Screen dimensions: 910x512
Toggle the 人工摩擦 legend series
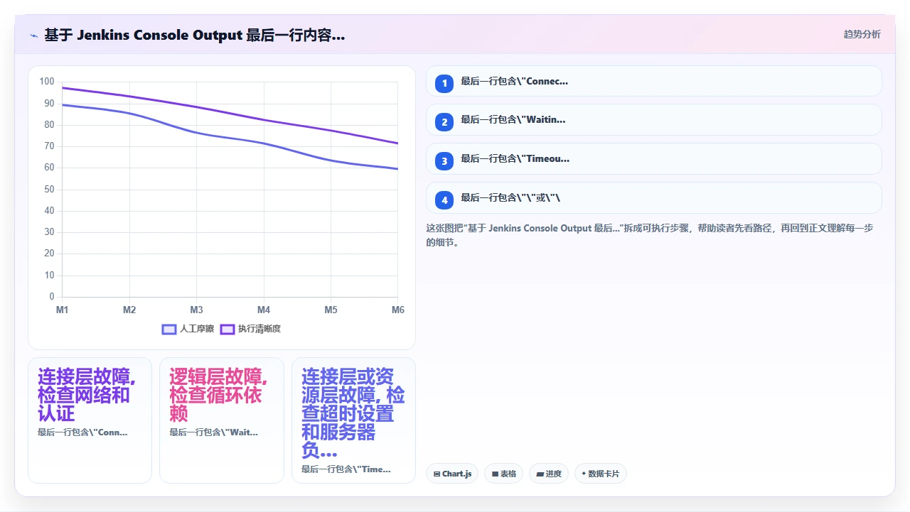[x=188, y=329]
